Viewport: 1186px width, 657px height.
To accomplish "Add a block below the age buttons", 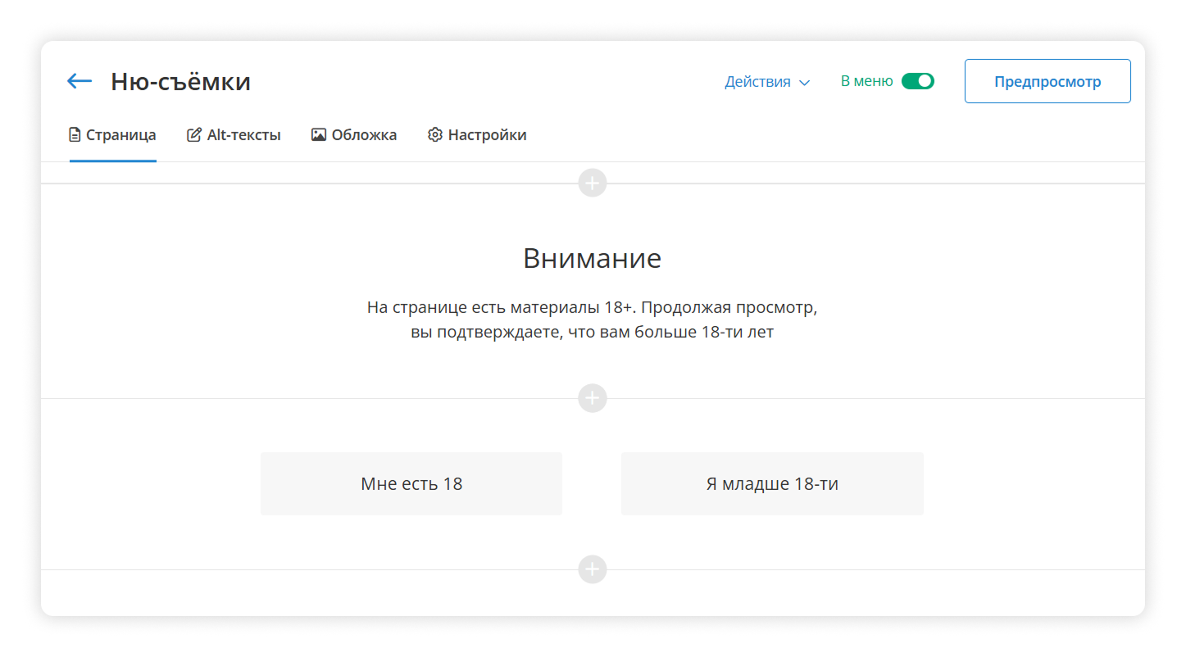I will coord(592,569).
